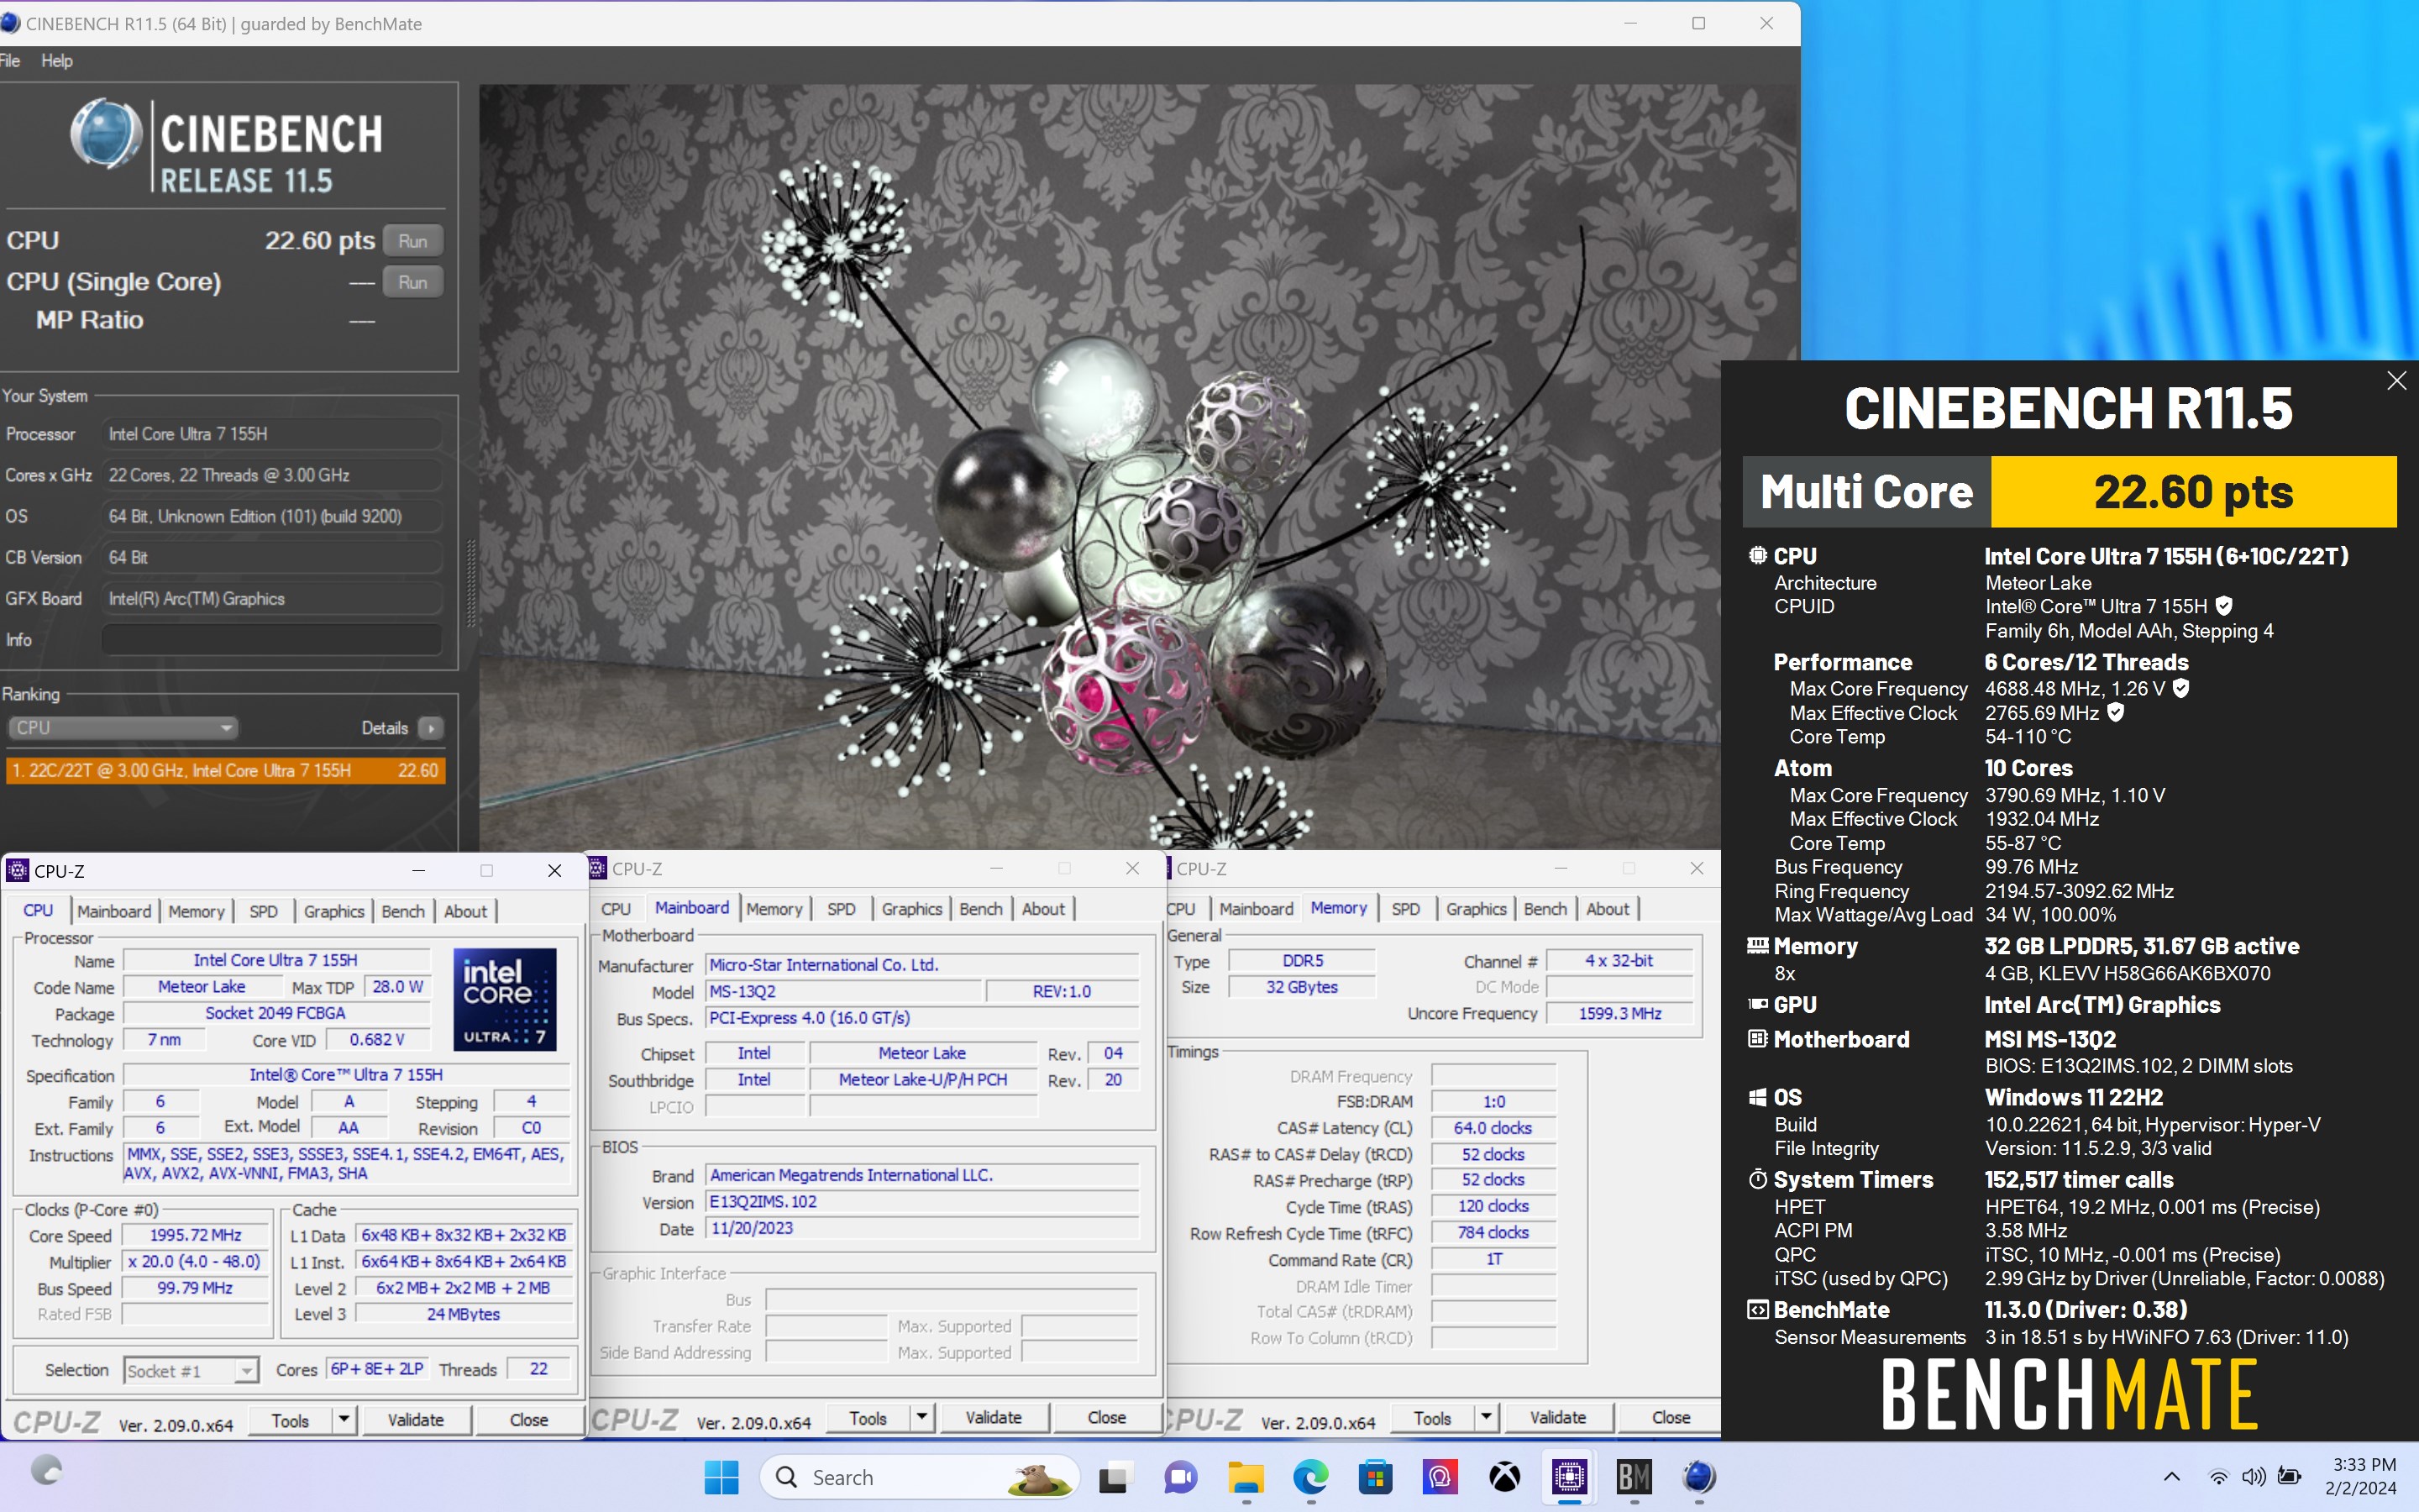Click the Intel Core Ultra 7 logo in CPU-Z
This screenshot has width=2419, height=1512.
[505, 999]
